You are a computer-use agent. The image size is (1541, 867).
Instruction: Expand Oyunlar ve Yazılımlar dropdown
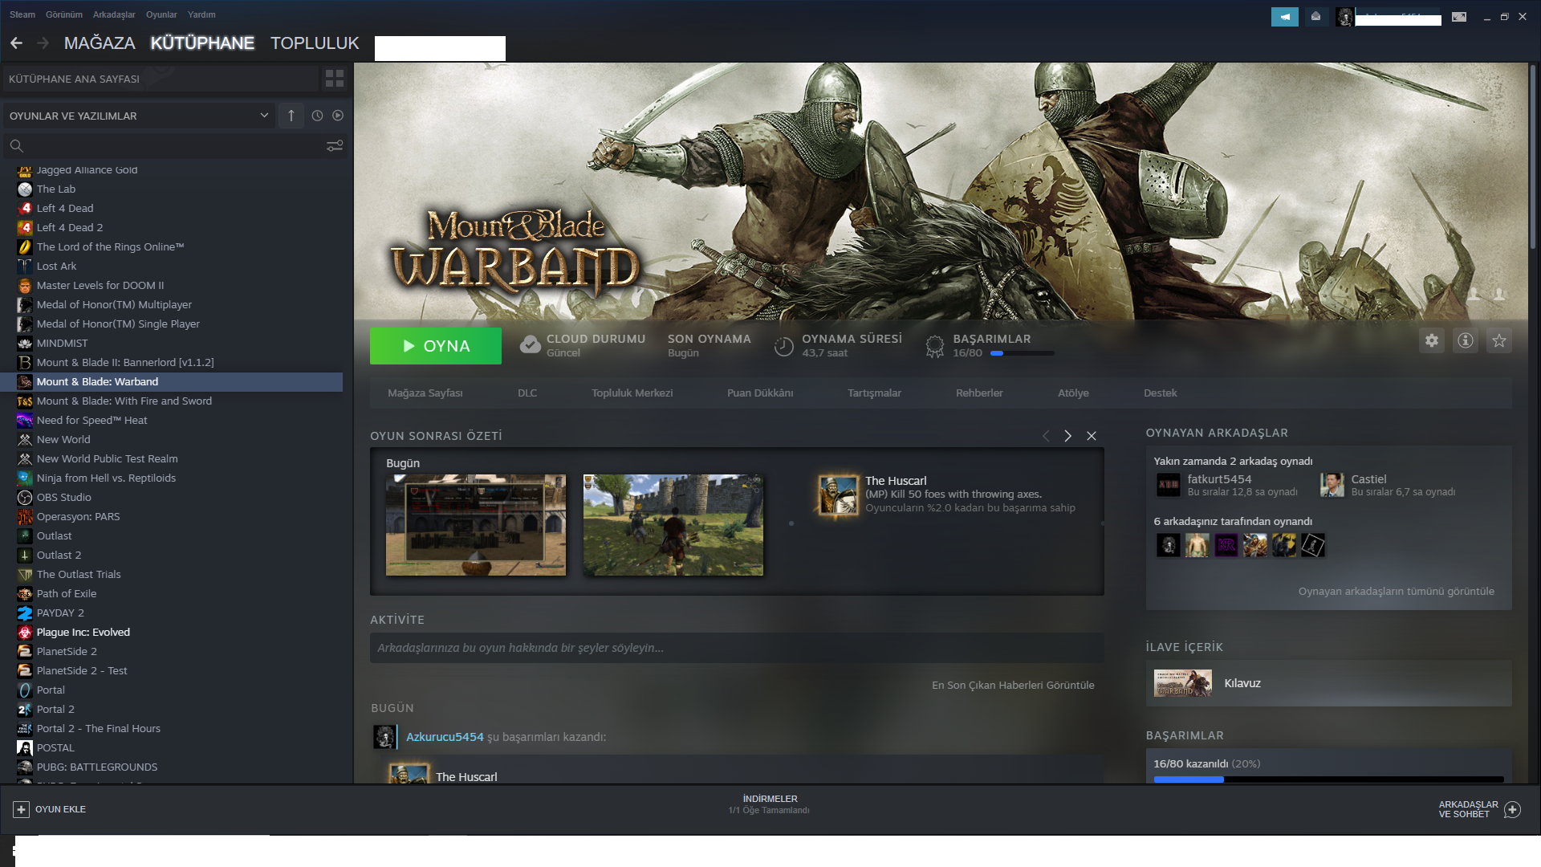tap(263, 116)
